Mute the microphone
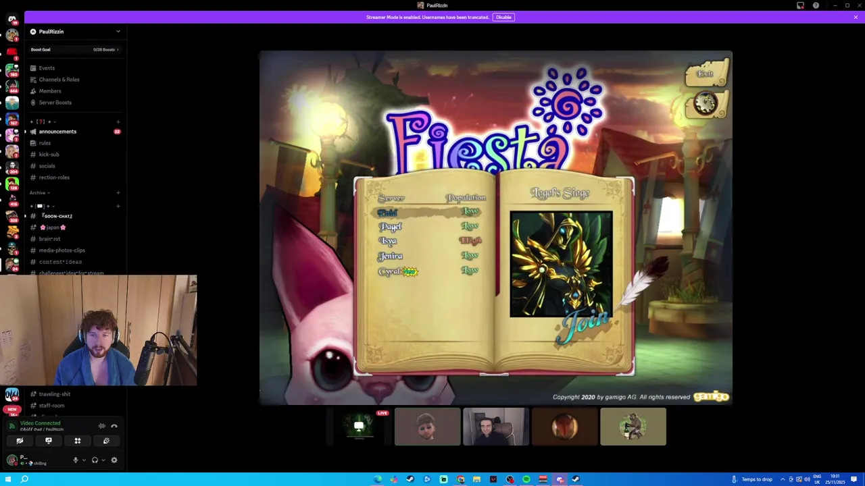 pos(75,460)
